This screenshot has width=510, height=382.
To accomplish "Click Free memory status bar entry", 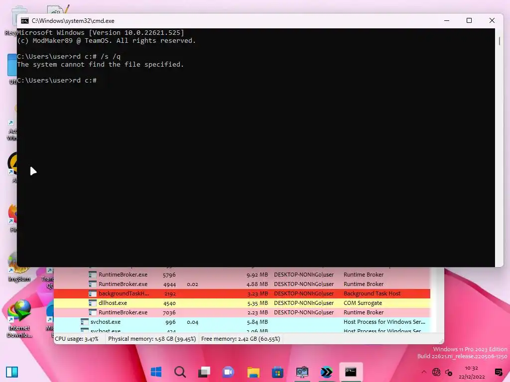I will 241,339.
